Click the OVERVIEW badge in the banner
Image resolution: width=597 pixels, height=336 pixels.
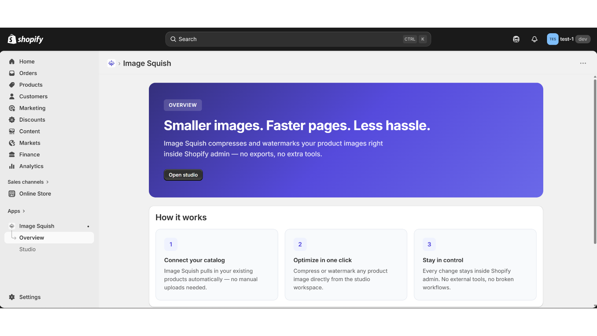183,105
